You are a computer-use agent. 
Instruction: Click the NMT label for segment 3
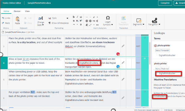pos(138,46)
